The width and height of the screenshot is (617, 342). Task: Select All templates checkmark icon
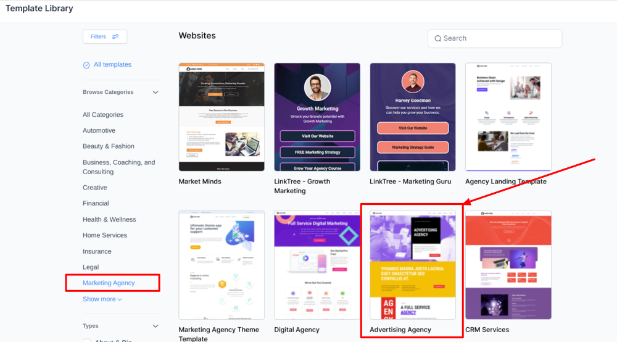pos(86,65)
